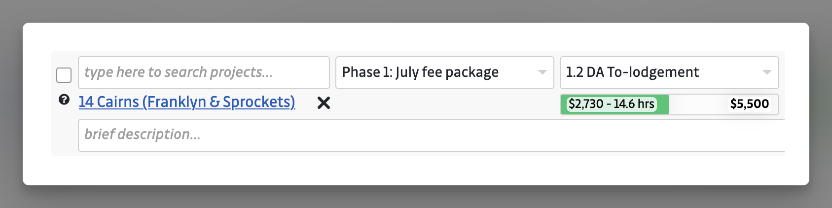Click the task dropdown's arrow icon
The height and width of the screenshot is (208, 832).
[x=766, y=72]
